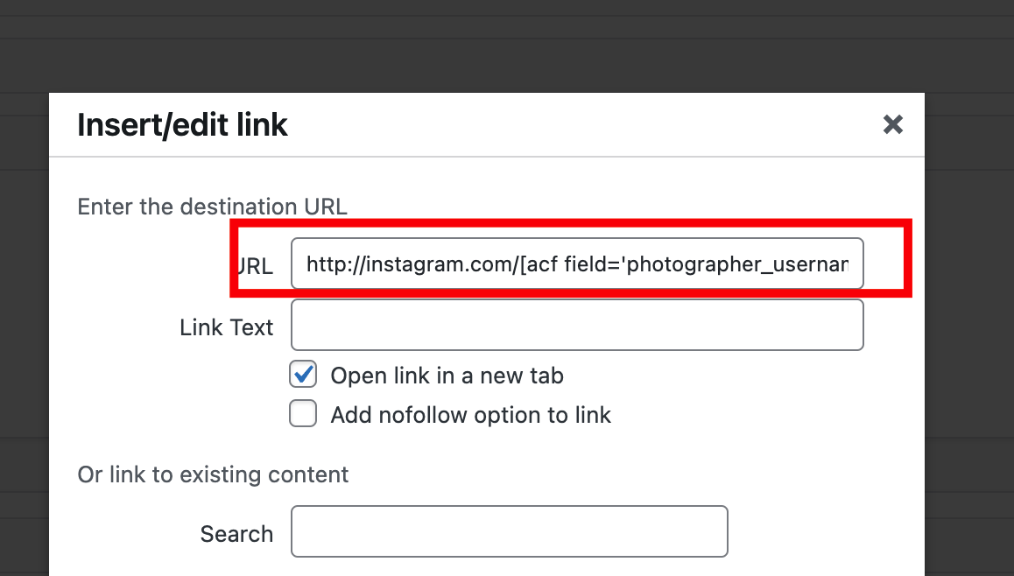Click the "Open link in a new tab" label
The image size is (1014, 576).
447,376
